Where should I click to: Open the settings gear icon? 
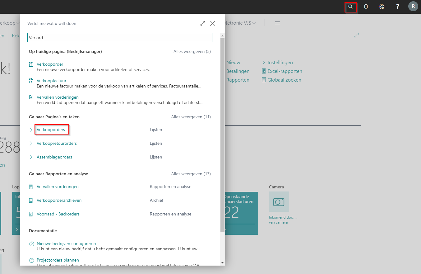tap(382, 7)
